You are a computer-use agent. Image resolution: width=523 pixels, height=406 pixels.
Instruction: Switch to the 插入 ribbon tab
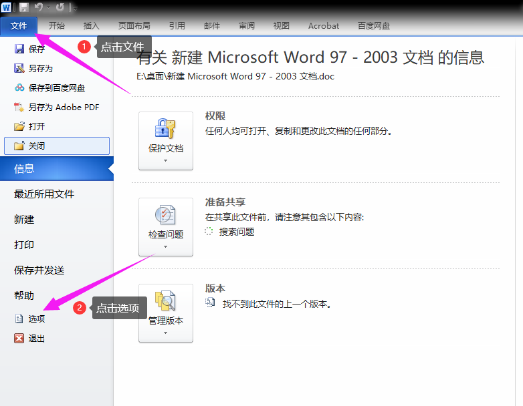pos(92,26)
